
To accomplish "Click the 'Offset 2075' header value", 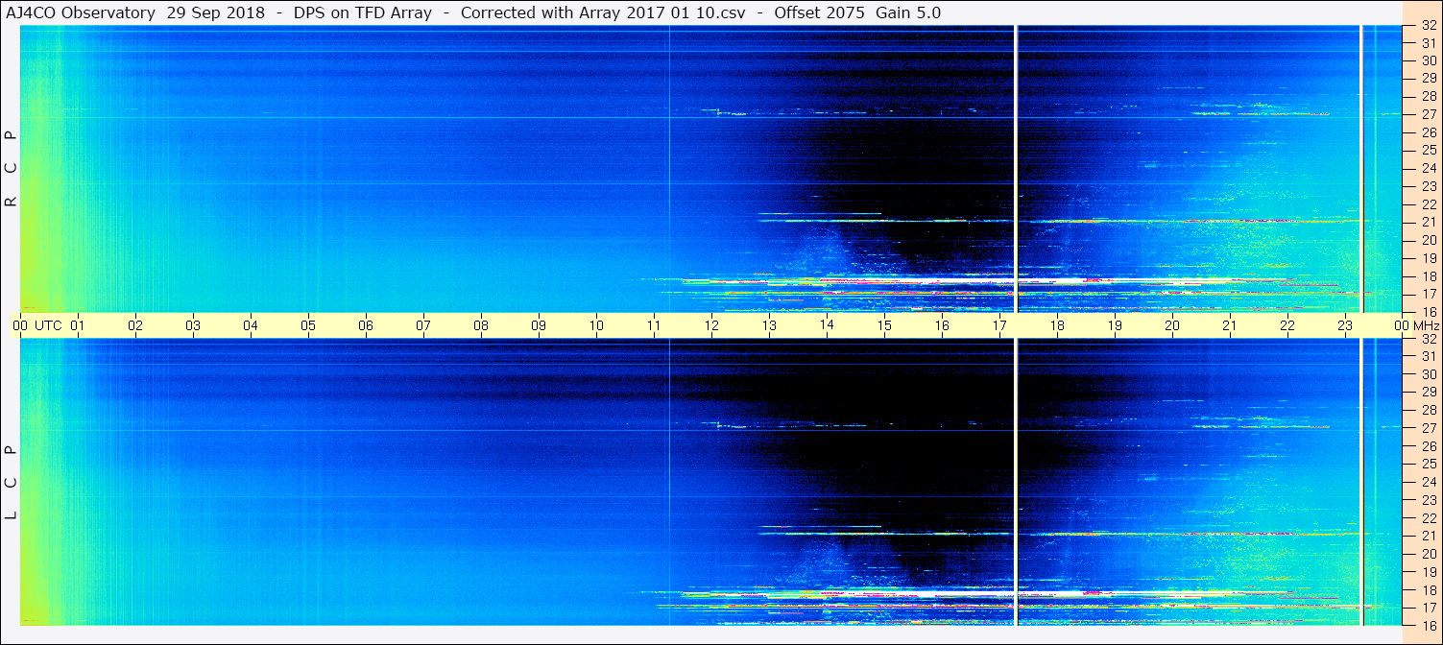I will coord(818,12).
